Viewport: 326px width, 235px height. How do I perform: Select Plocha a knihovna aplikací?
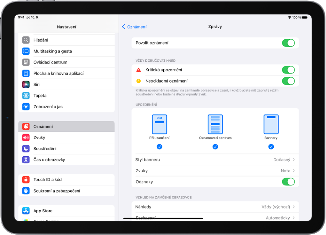[x=67, y=73]
